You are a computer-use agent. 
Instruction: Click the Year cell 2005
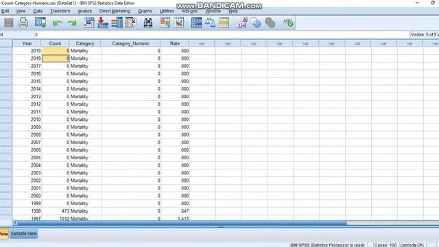27,157
